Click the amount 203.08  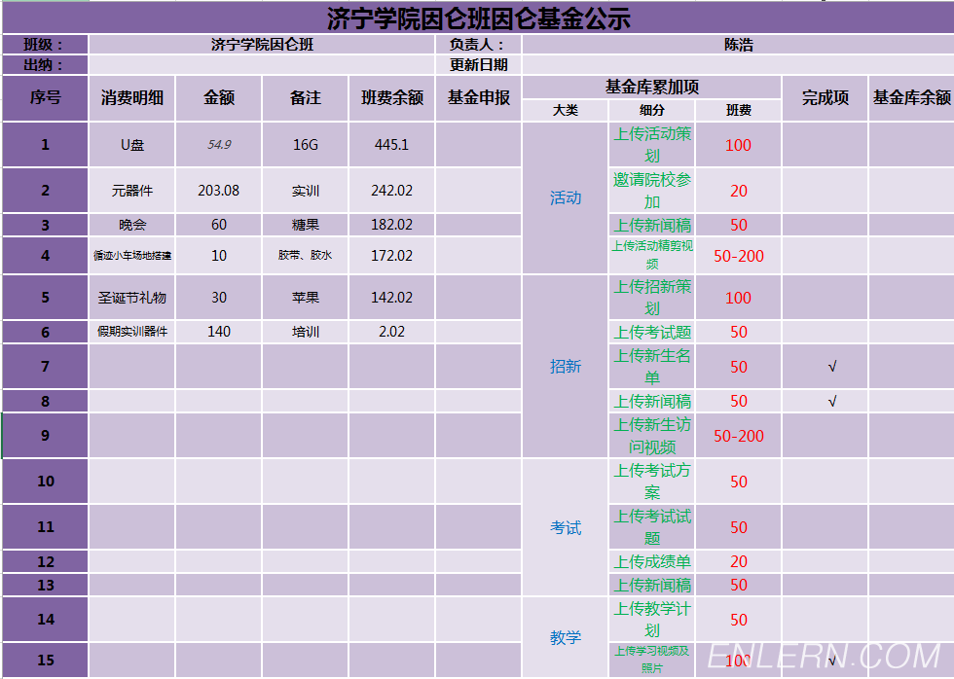[219, 191]
